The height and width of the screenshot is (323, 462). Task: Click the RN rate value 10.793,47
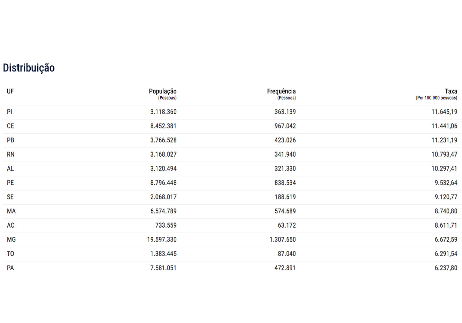click(444, 154)
